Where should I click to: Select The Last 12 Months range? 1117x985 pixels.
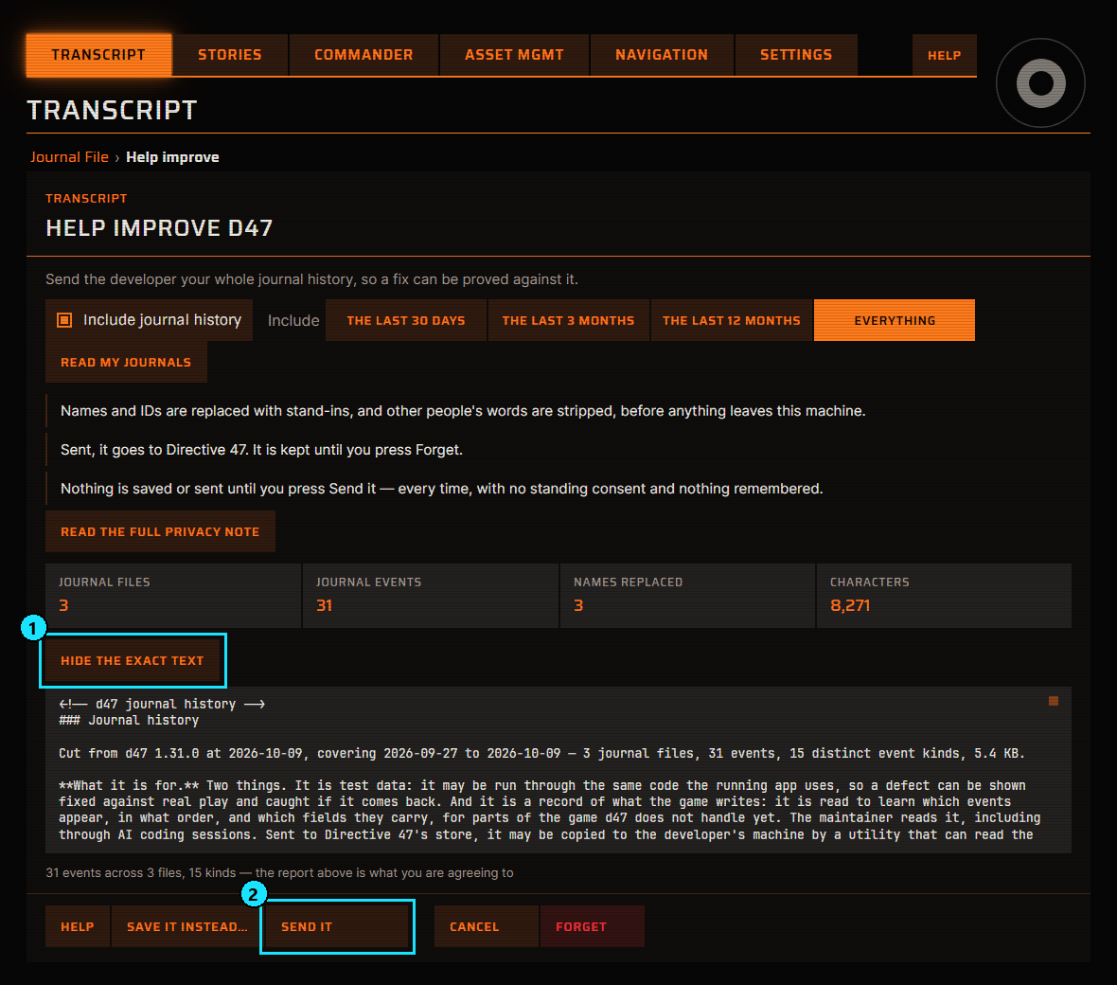click(731, 320)
